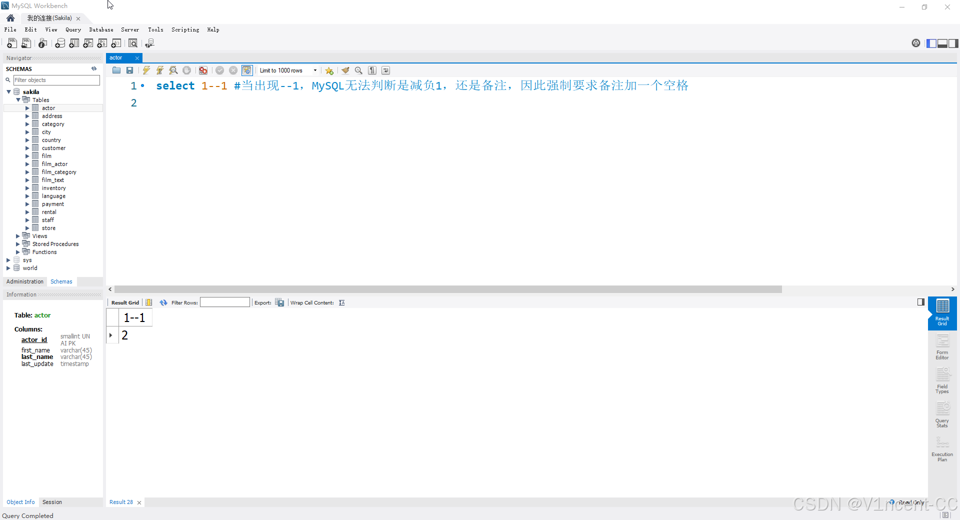
Task: Search table data icon
Action: 133,43
